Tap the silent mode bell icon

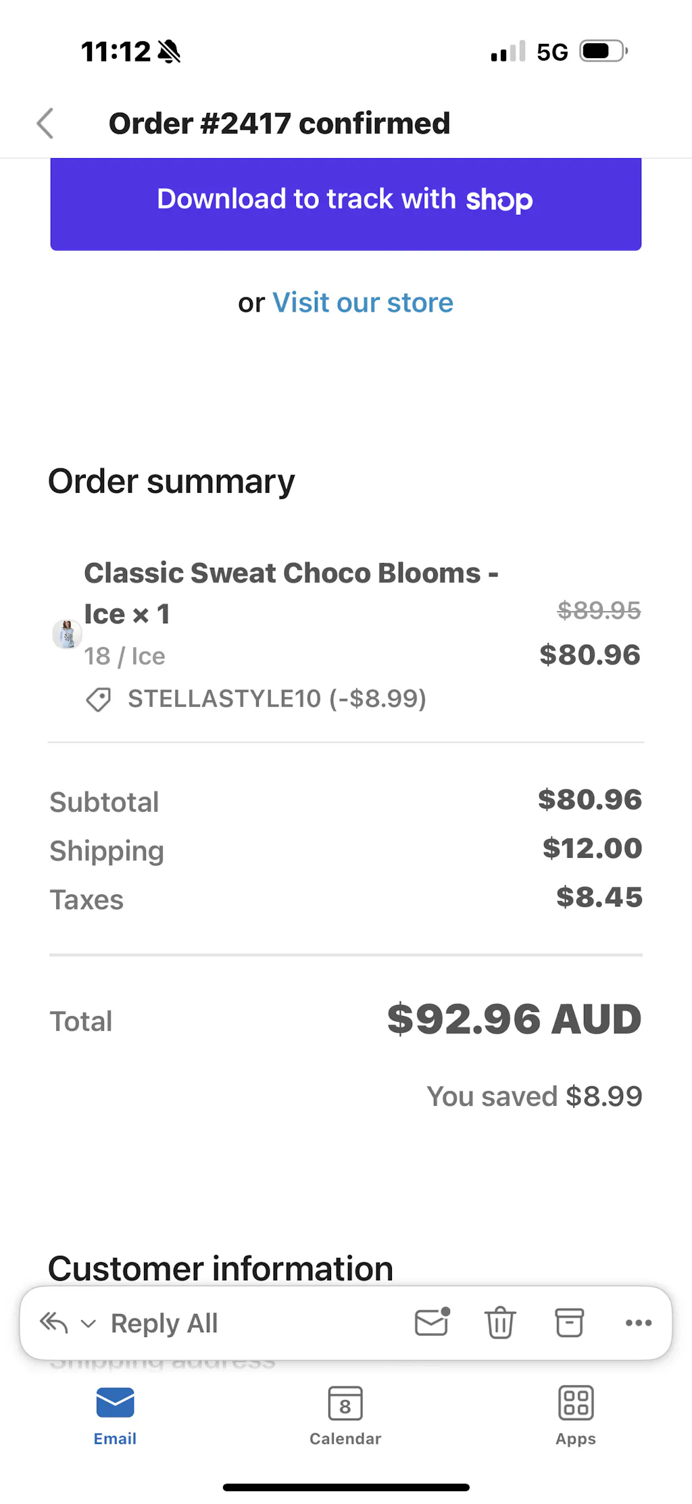(x=169, y=51)
